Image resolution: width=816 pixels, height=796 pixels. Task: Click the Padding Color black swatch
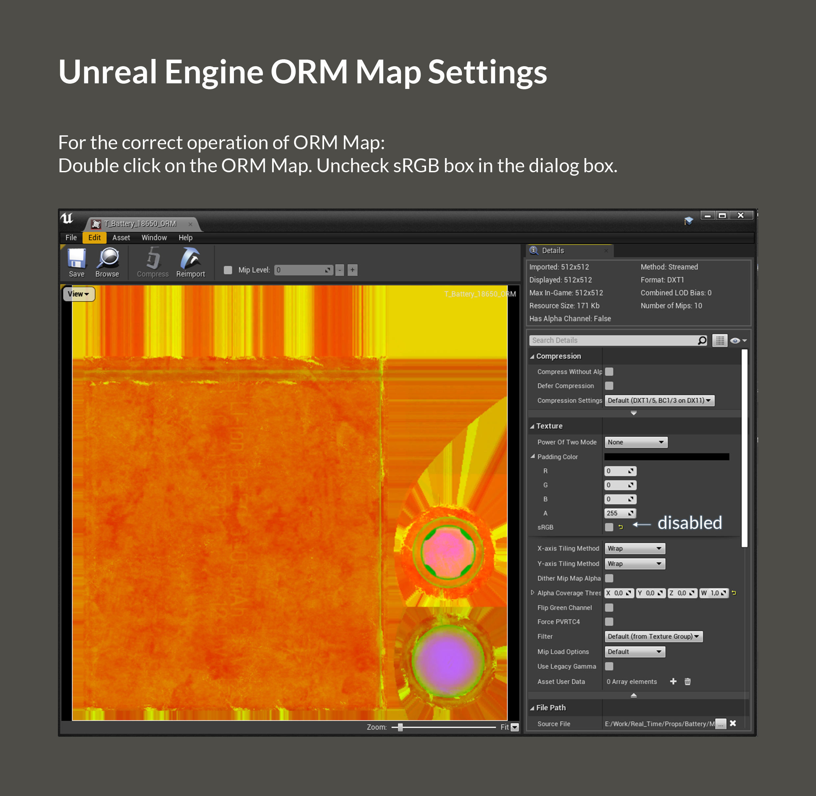[667, 456]
